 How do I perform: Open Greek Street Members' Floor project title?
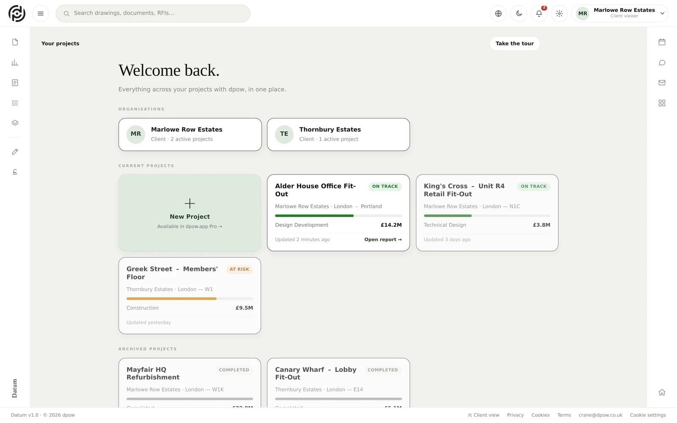click(x=172, y=273)
